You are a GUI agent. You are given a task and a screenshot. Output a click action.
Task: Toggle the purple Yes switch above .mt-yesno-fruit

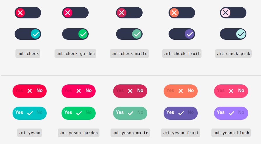pos(181,113)
